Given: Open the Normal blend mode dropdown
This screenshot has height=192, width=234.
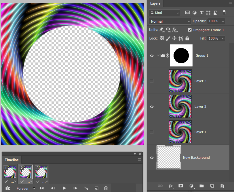Looking at the screenshot, I should 170,21.
